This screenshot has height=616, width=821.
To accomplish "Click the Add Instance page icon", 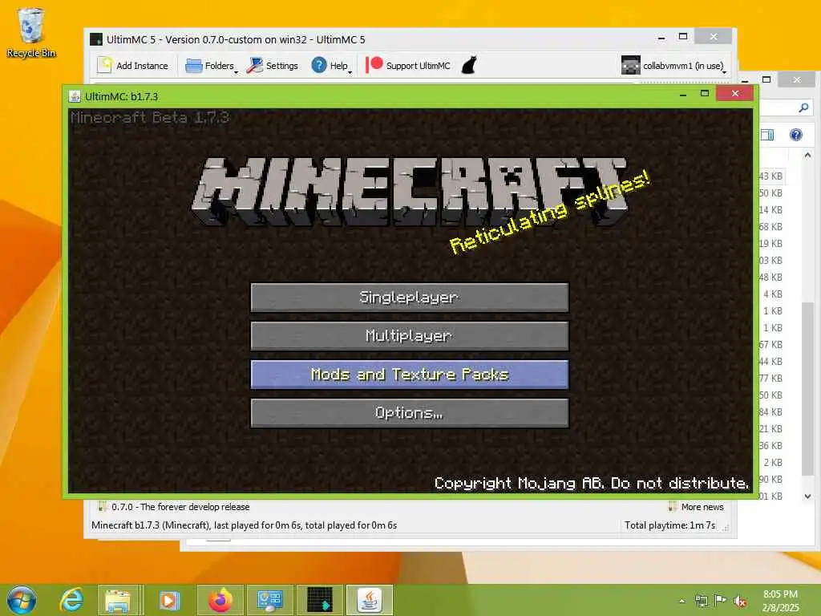I will point(105,65).
